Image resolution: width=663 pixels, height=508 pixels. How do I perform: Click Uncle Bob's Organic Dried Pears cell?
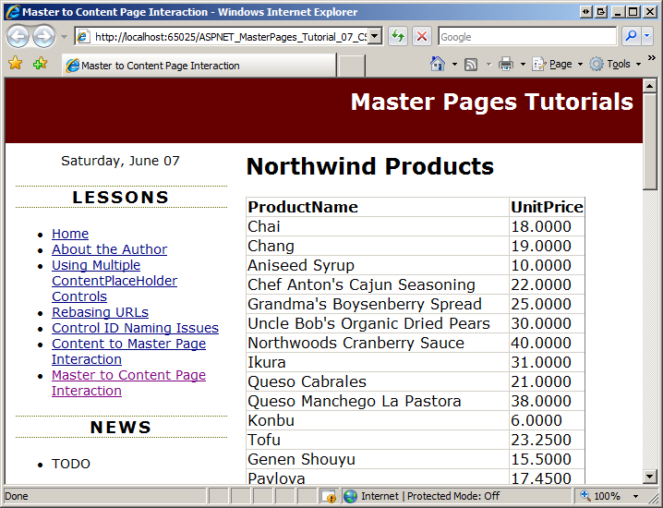378,323
